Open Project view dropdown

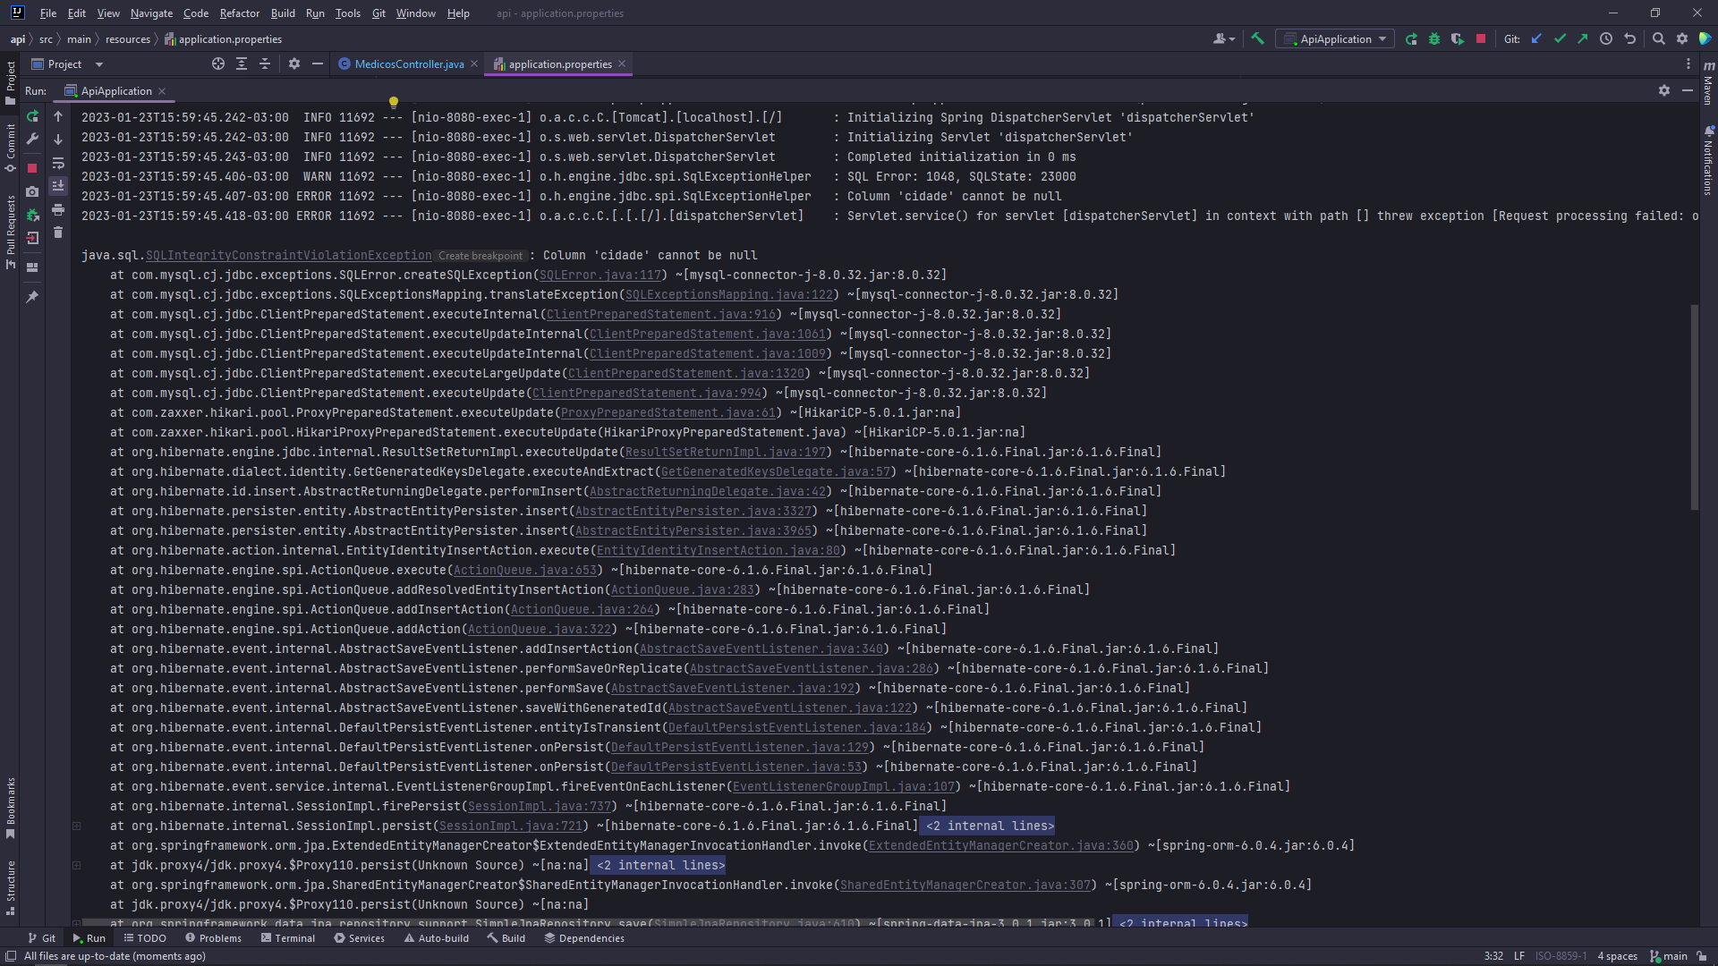click(68, 64)
